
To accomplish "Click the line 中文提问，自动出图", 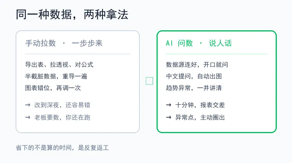I will [x=194, y=76].
